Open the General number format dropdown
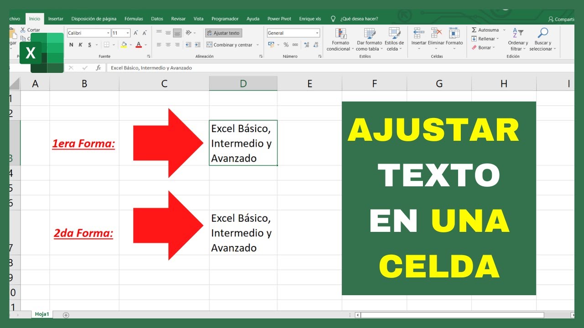Screen dimensions: 584x328 point(317,33)
